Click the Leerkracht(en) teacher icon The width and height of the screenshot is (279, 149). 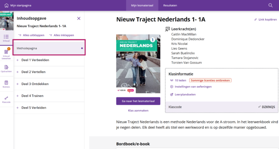tap(167, 29)
